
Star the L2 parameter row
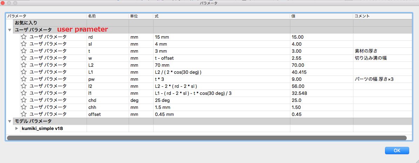(x=24, y=65)
